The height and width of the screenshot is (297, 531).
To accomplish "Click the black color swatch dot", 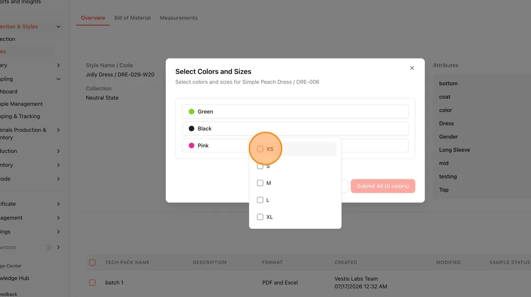I will (192, 129).
